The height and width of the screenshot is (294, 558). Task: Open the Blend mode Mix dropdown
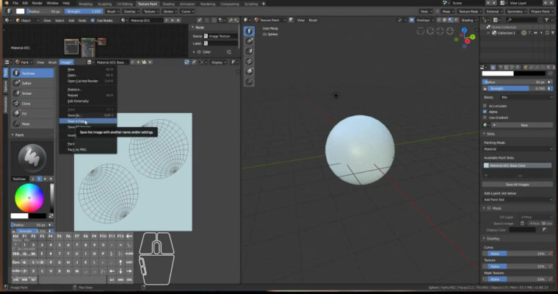(x=526, y=97)
